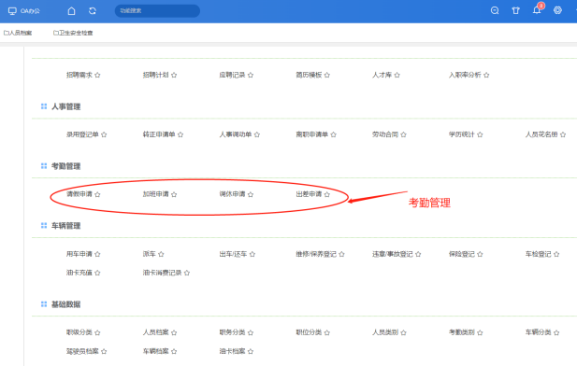Image resolution: width=577 pixels, height=366 pixels.
Task: Star the 人员花名册 entry
Action: tap(563, 134)
